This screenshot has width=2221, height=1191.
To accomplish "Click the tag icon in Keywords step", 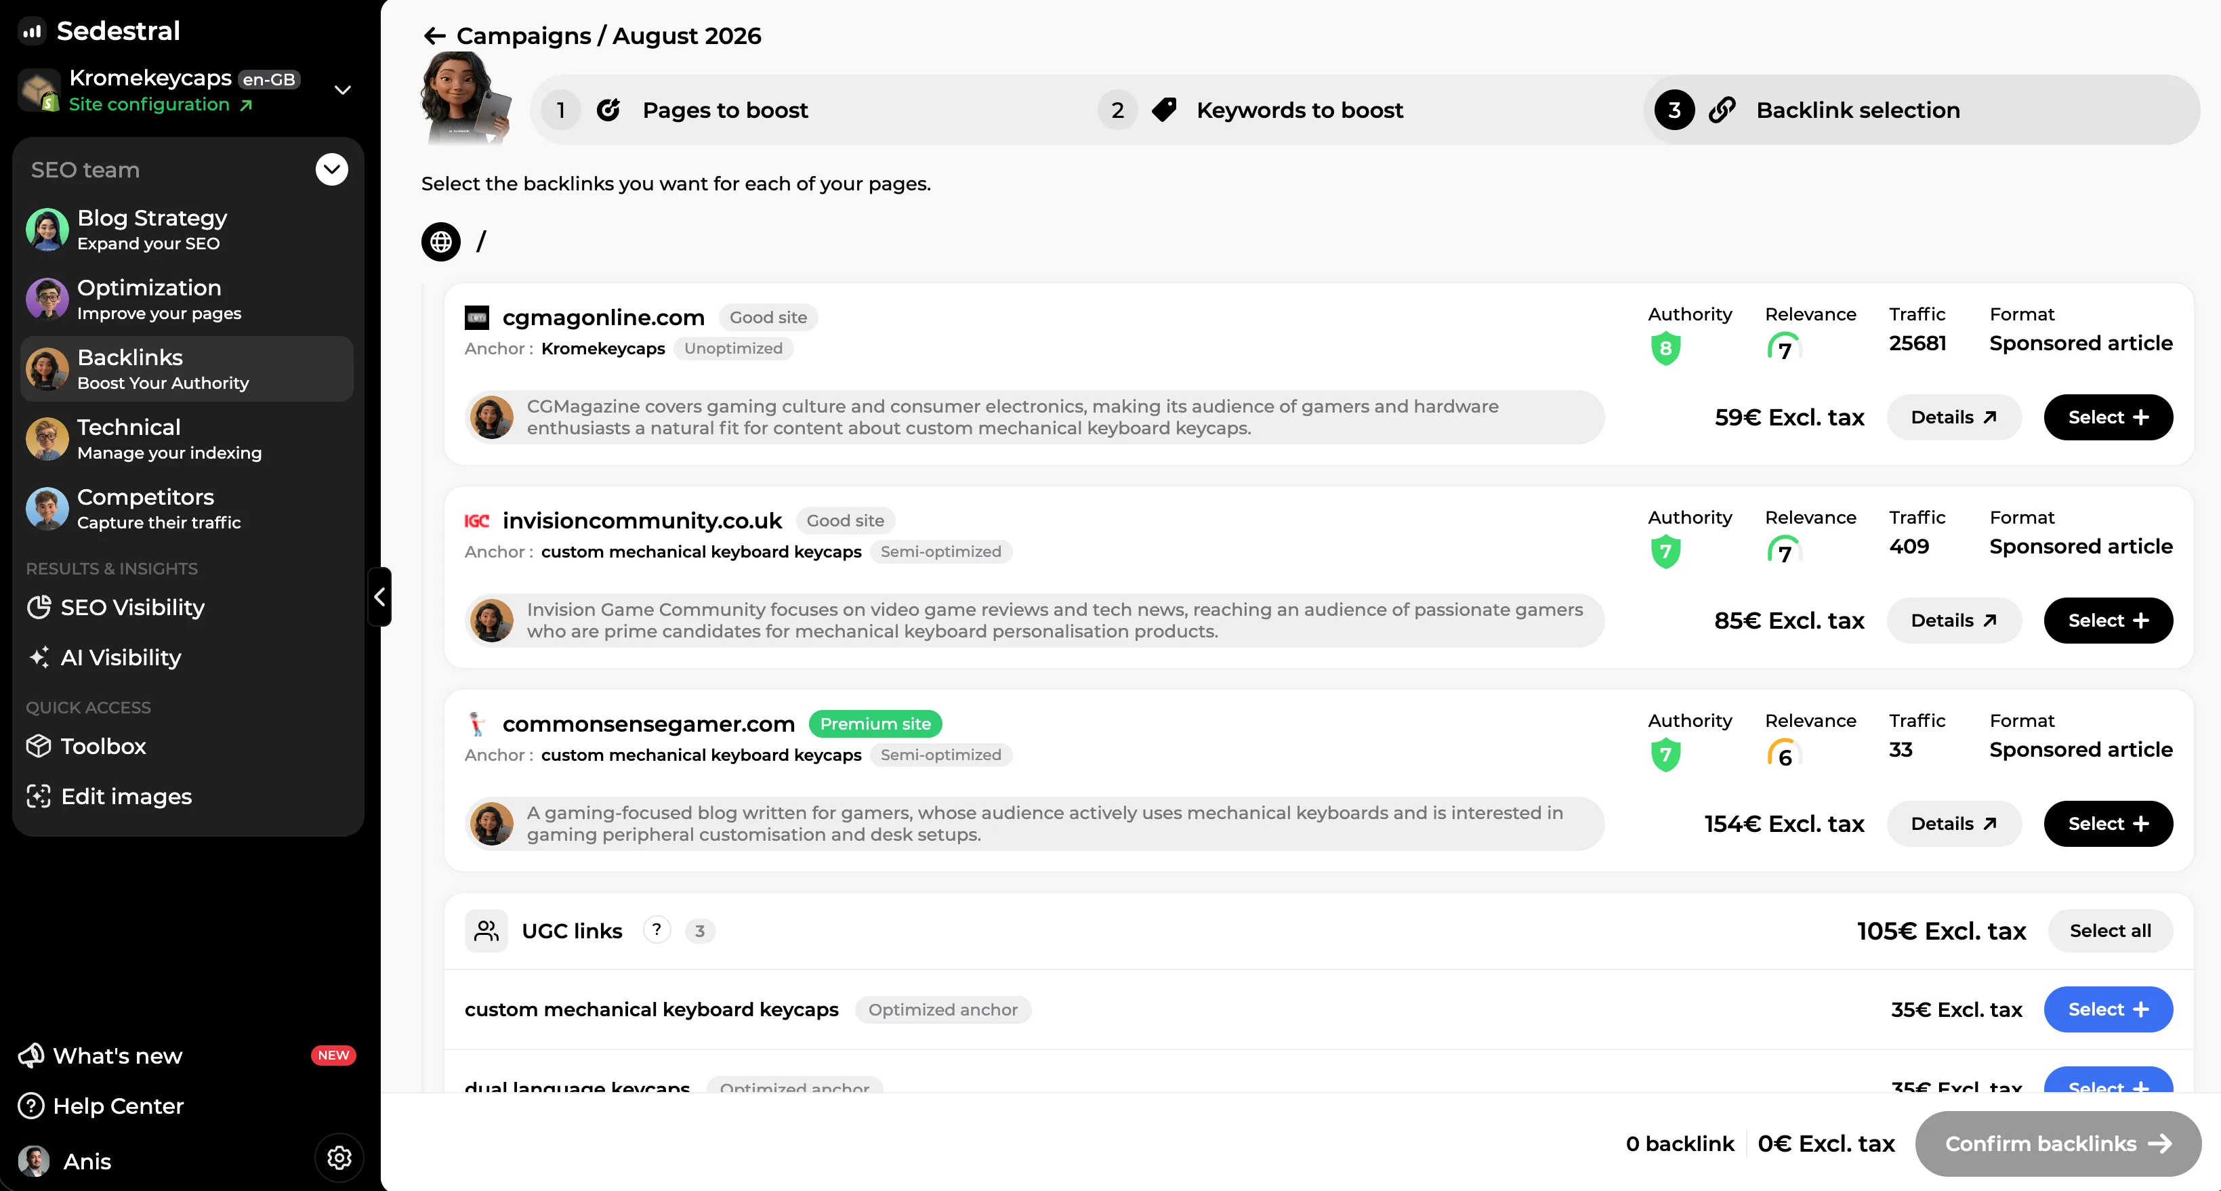I will tap(1164, 110).
